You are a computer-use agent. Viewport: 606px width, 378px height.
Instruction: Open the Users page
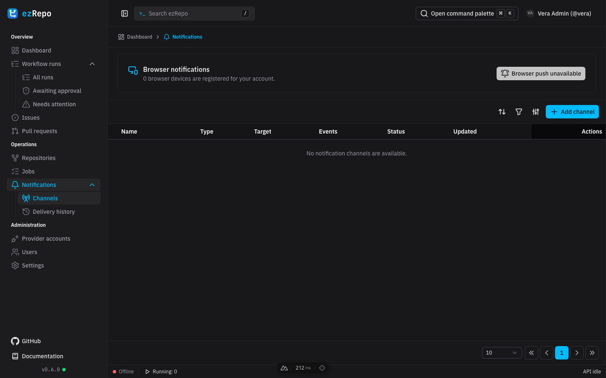pyautogui.click(x=53, y=252)
